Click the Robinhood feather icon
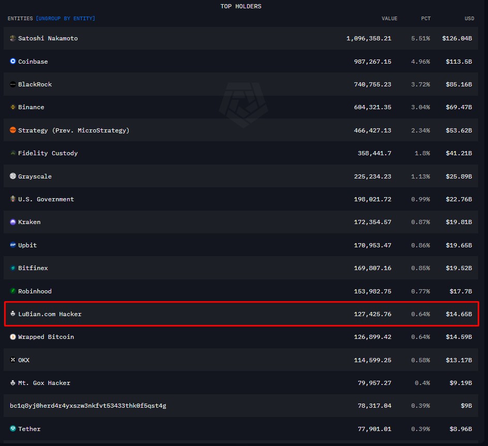The image size is (488, 446). [x=13, y=291]
